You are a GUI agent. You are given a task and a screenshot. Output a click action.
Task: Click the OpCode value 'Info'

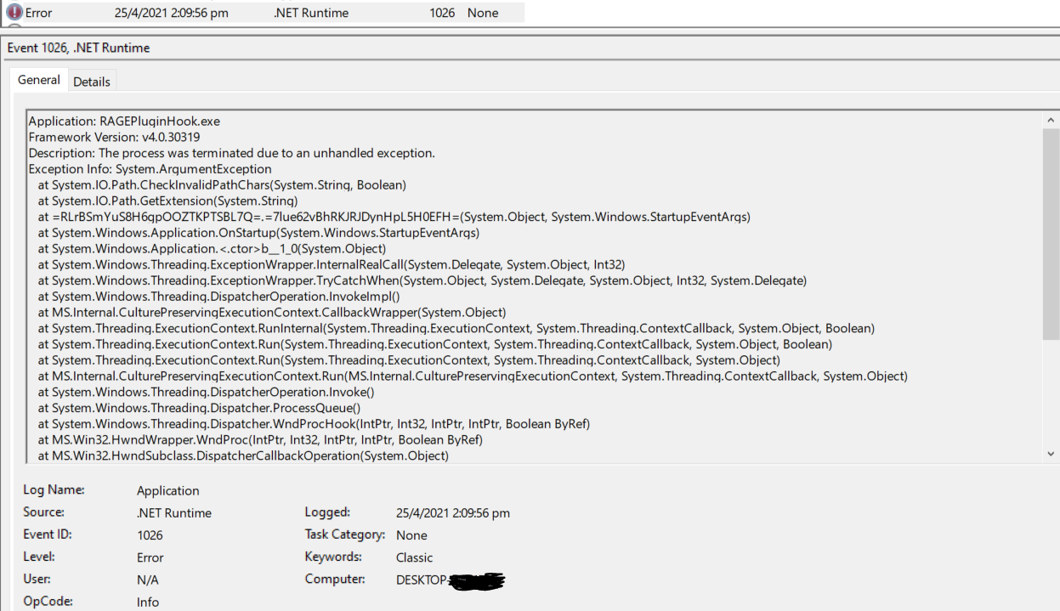pos(148,602)
